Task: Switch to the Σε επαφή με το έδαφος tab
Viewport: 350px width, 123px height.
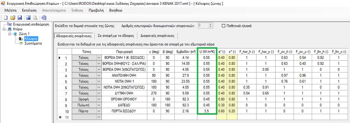Action: pyautogui.click(x=116, y=36)
